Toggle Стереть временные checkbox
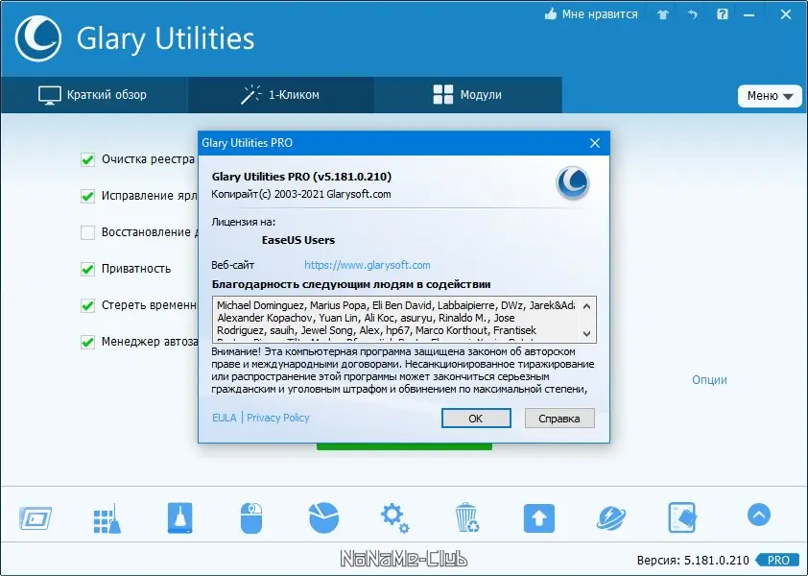Viewport: 808px width, 576px height. tap(87, 305)
